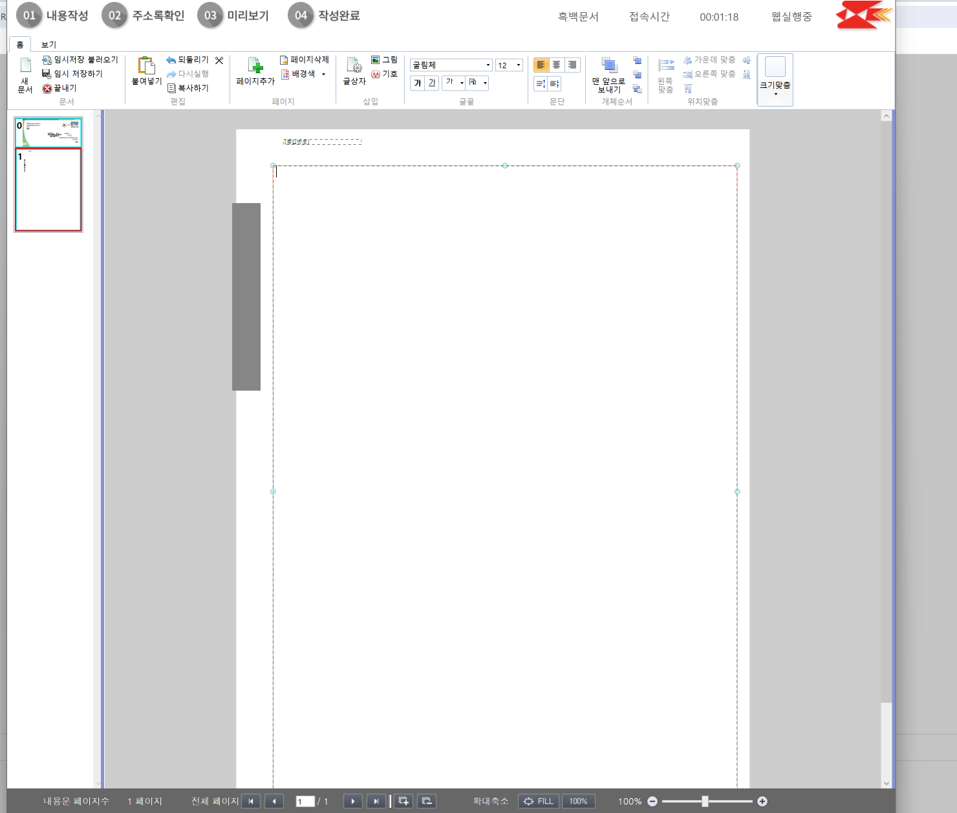The image size is (957, 813).
Task: Insert a symbol with 기호
Action: (384, 74)
